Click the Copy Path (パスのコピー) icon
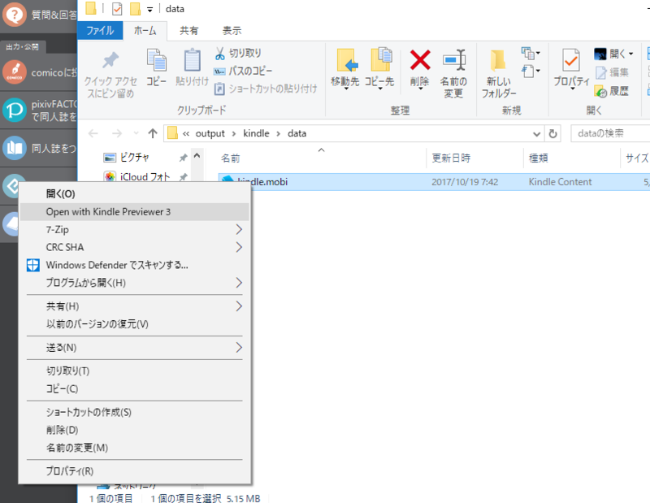 tap(219, 72)
